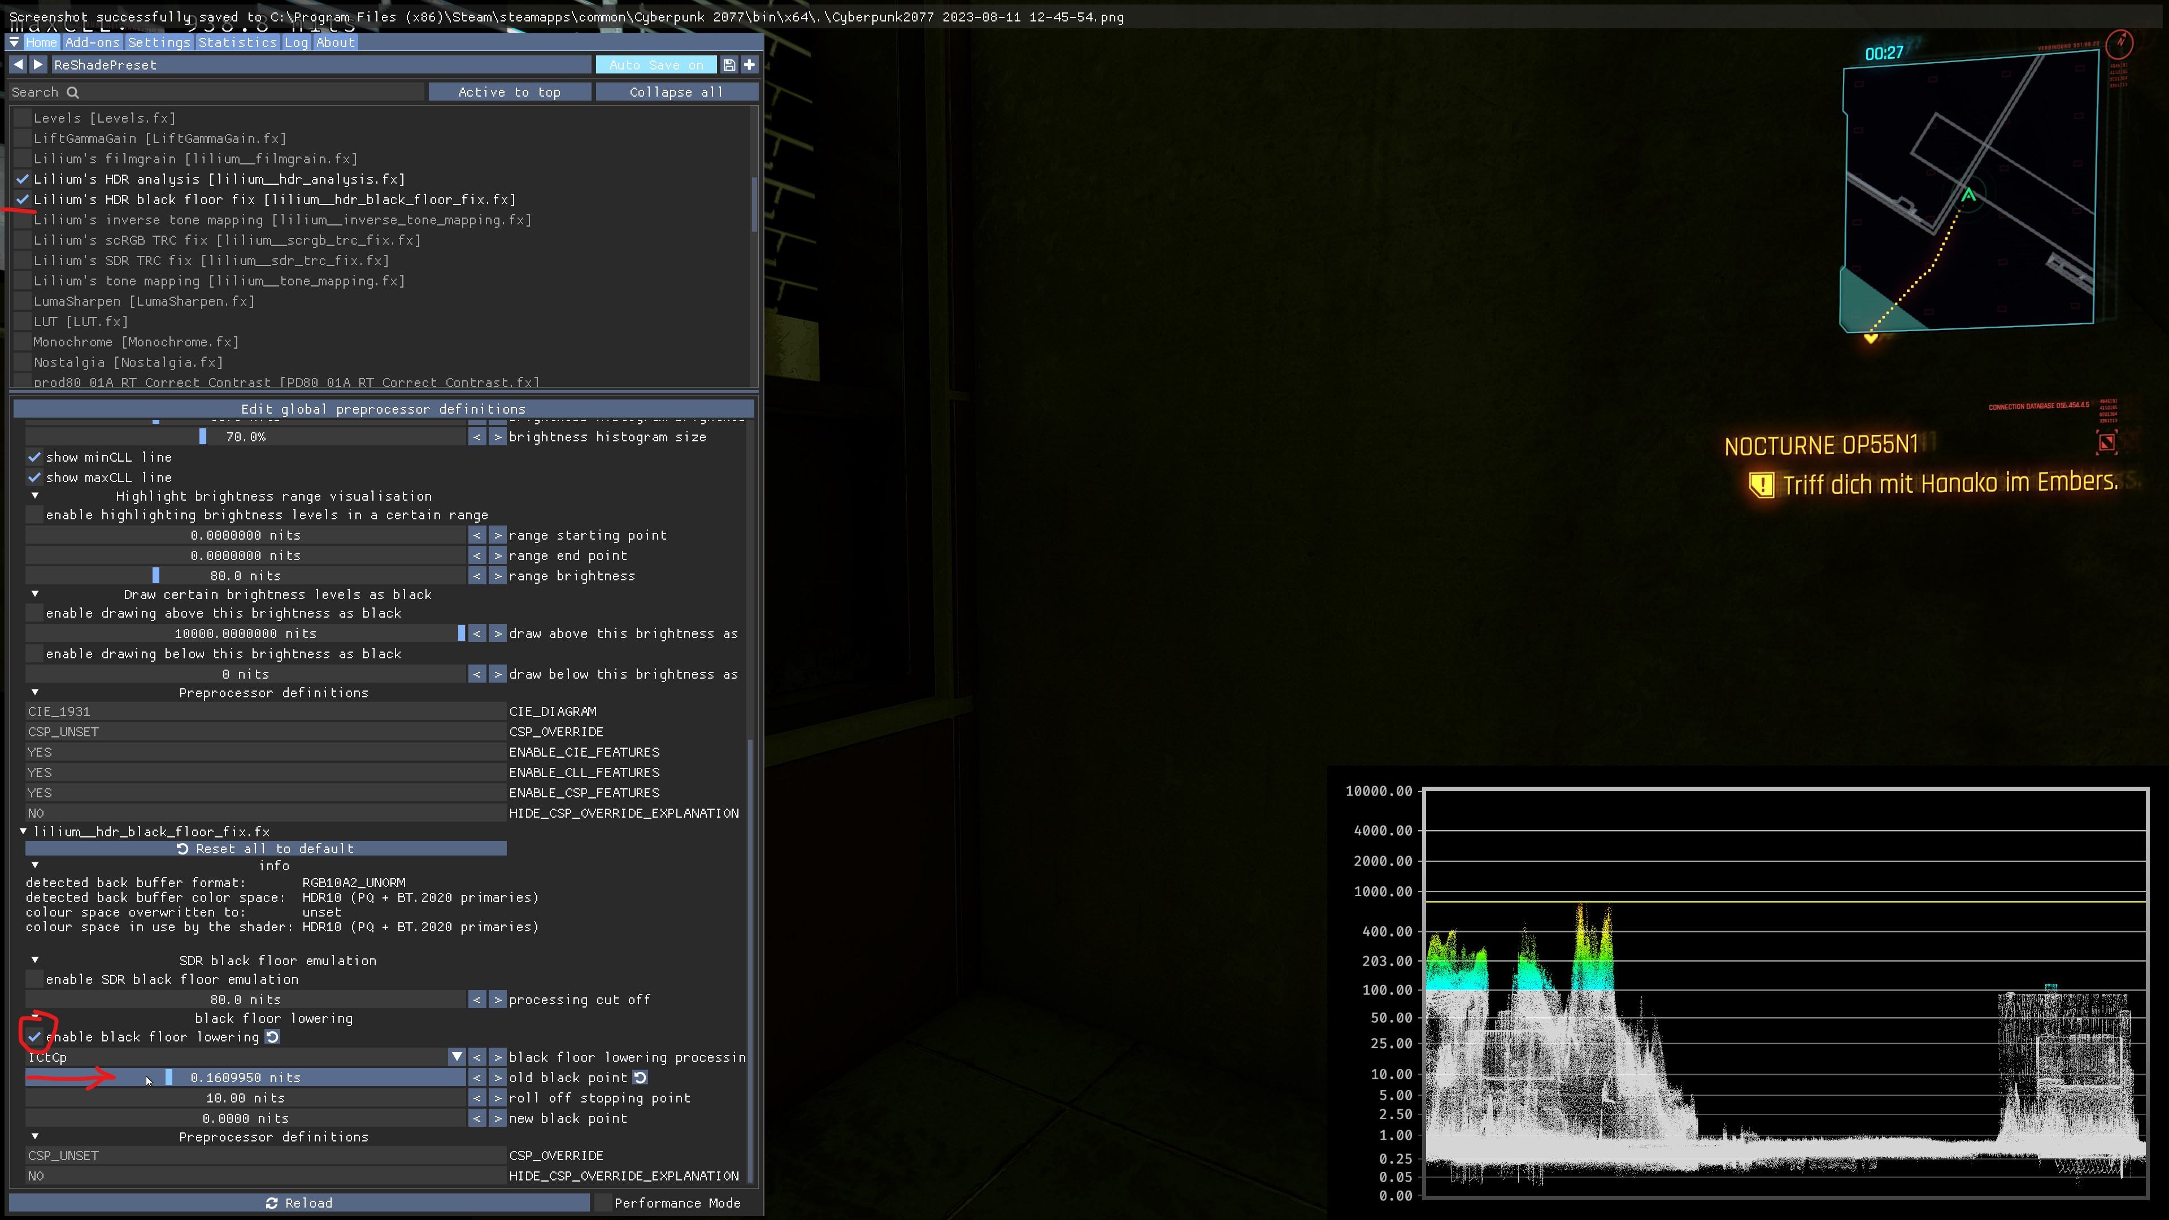
Task: Reset the old black point value
Action: [x=640, y=1078]
